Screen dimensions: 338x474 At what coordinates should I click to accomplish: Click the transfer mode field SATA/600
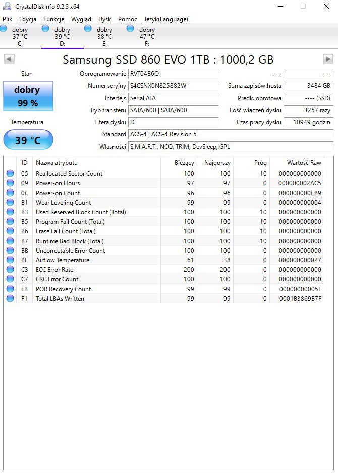(173, 110)
